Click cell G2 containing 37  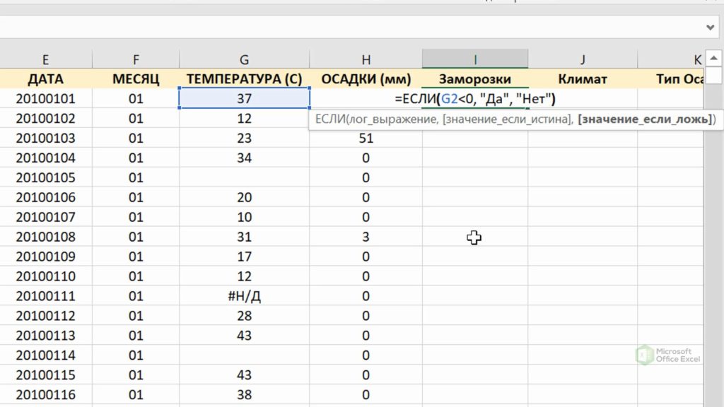click(x=244, y=98)
